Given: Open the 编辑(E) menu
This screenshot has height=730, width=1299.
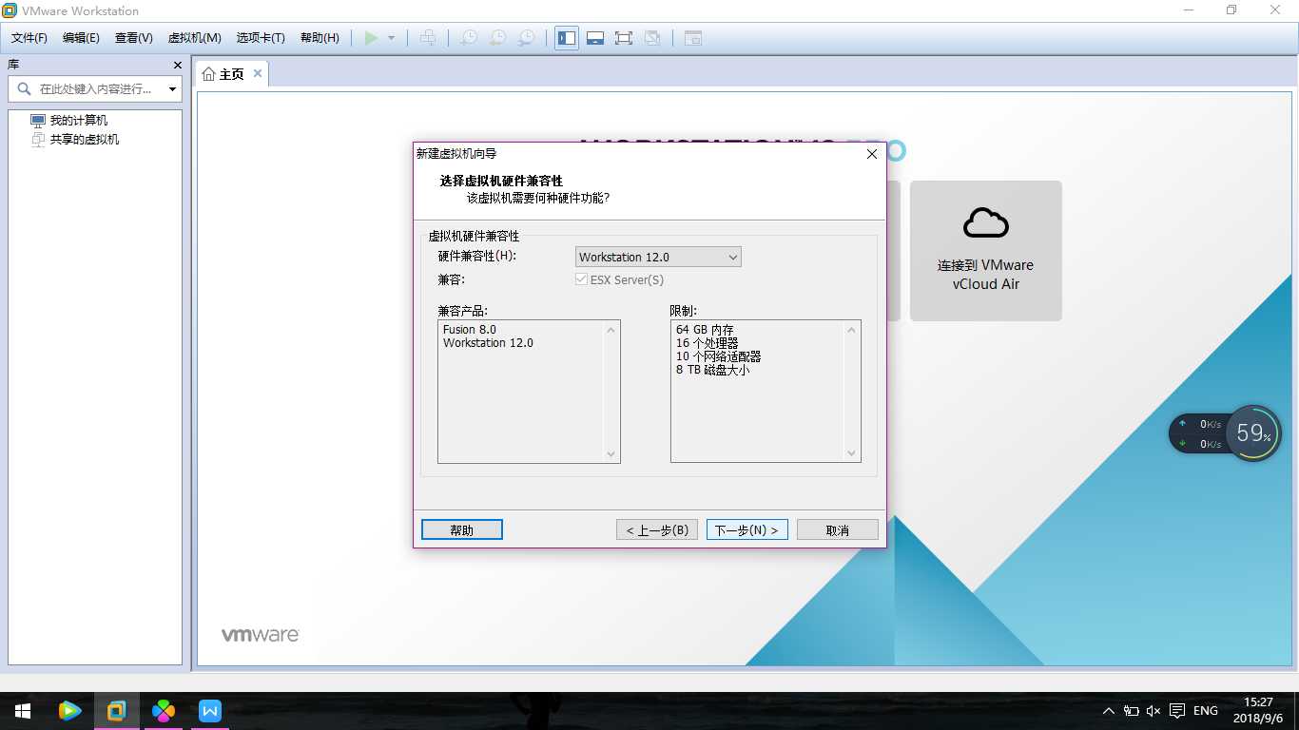Looking at the screenshot, I should coord(81,38).
